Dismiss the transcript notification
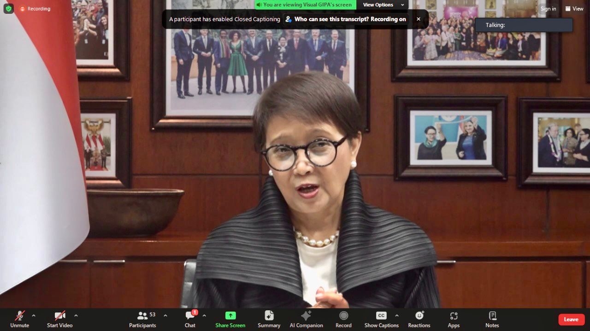The width and height of the screenshot is (590, 331). (418, 19)
